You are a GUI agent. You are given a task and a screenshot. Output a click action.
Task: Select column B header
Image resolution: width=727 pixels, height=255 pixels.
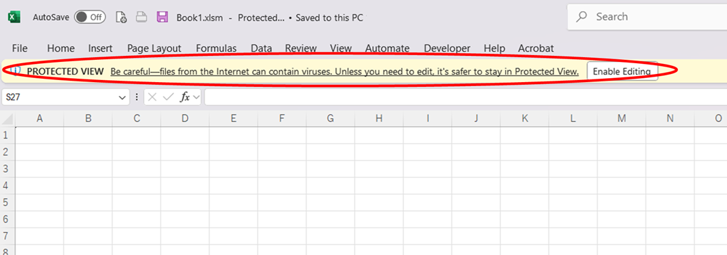88,118
